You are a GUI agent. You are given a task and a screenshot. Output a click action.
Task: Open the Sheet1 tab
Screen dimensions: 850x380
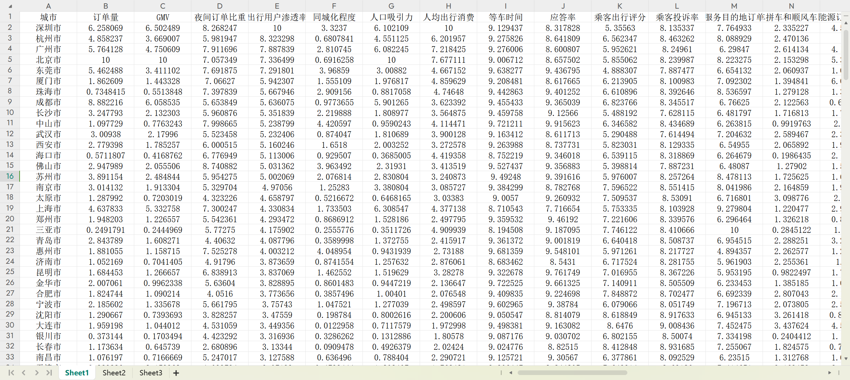pyautogui.click(x=77, y=373)
